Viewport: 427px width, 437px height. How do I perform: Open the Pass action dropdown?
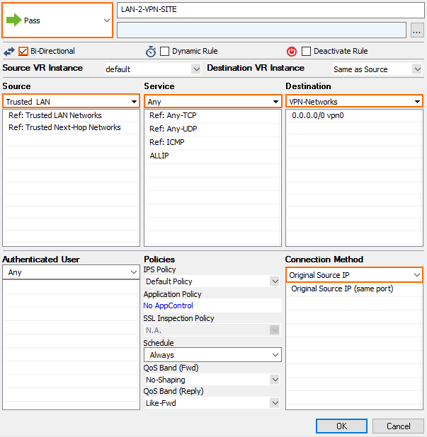(x=57, y=21)
